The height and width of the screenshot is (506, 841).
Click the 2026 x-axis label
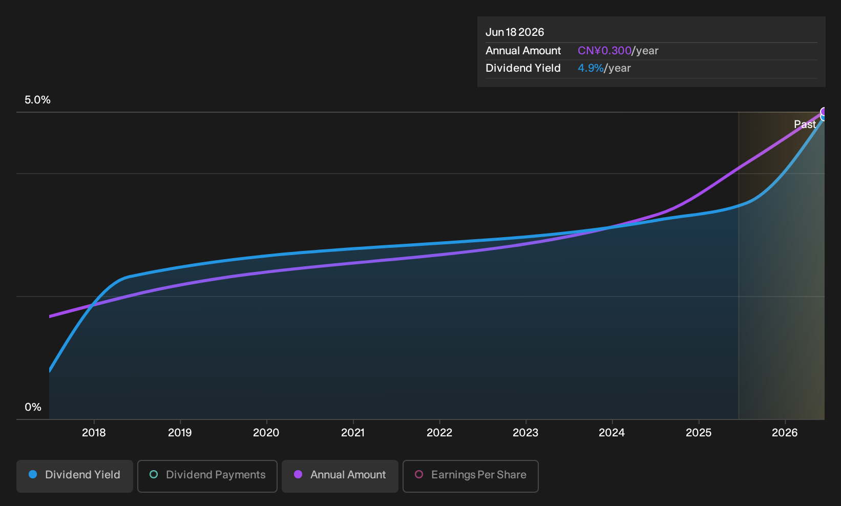point(785,433)
